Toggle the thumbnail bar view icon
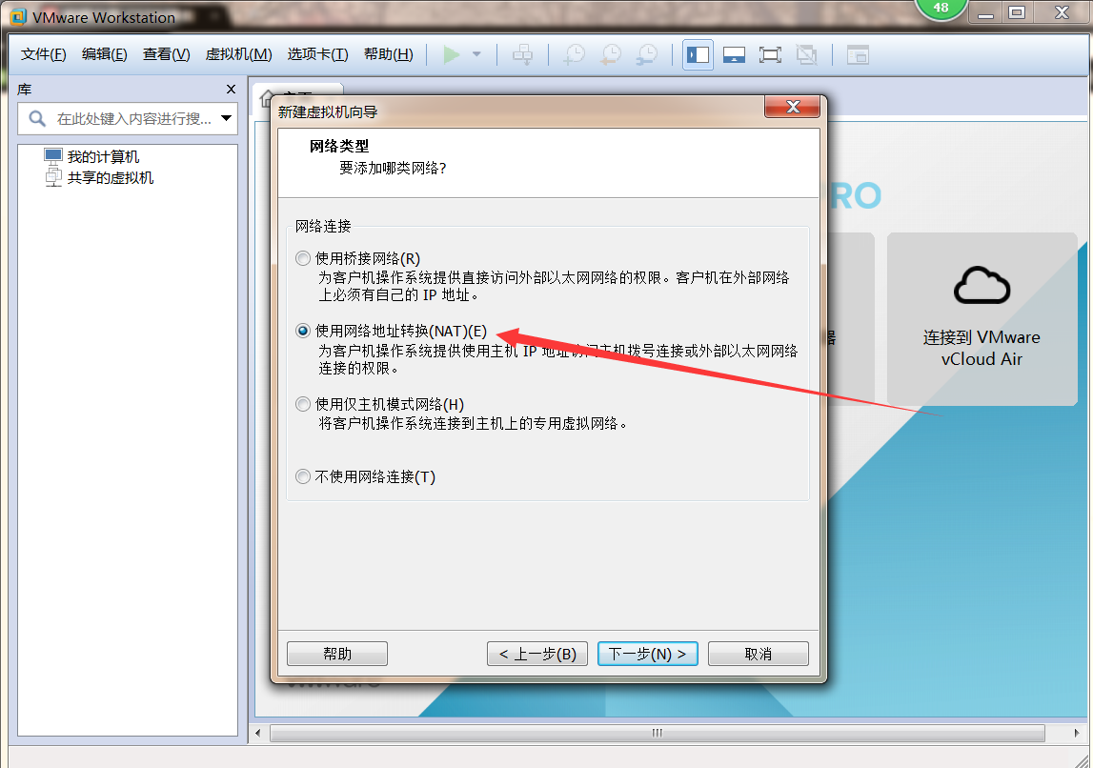Screen dimensions: 1093x768 tap(734, 54)
